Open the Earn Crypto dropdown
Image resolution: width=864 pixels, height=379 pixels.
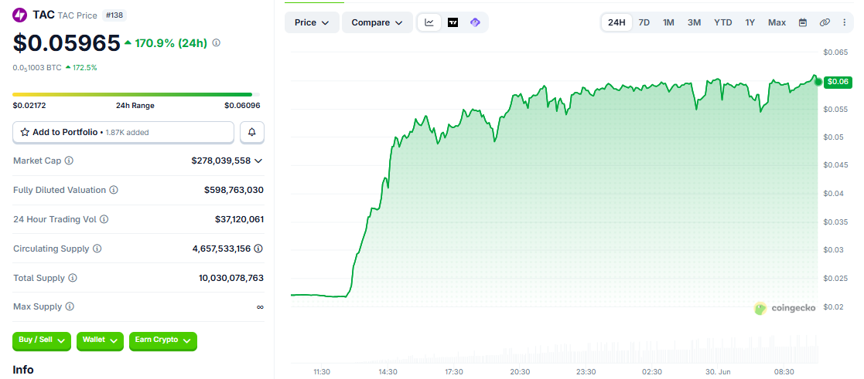163,340
